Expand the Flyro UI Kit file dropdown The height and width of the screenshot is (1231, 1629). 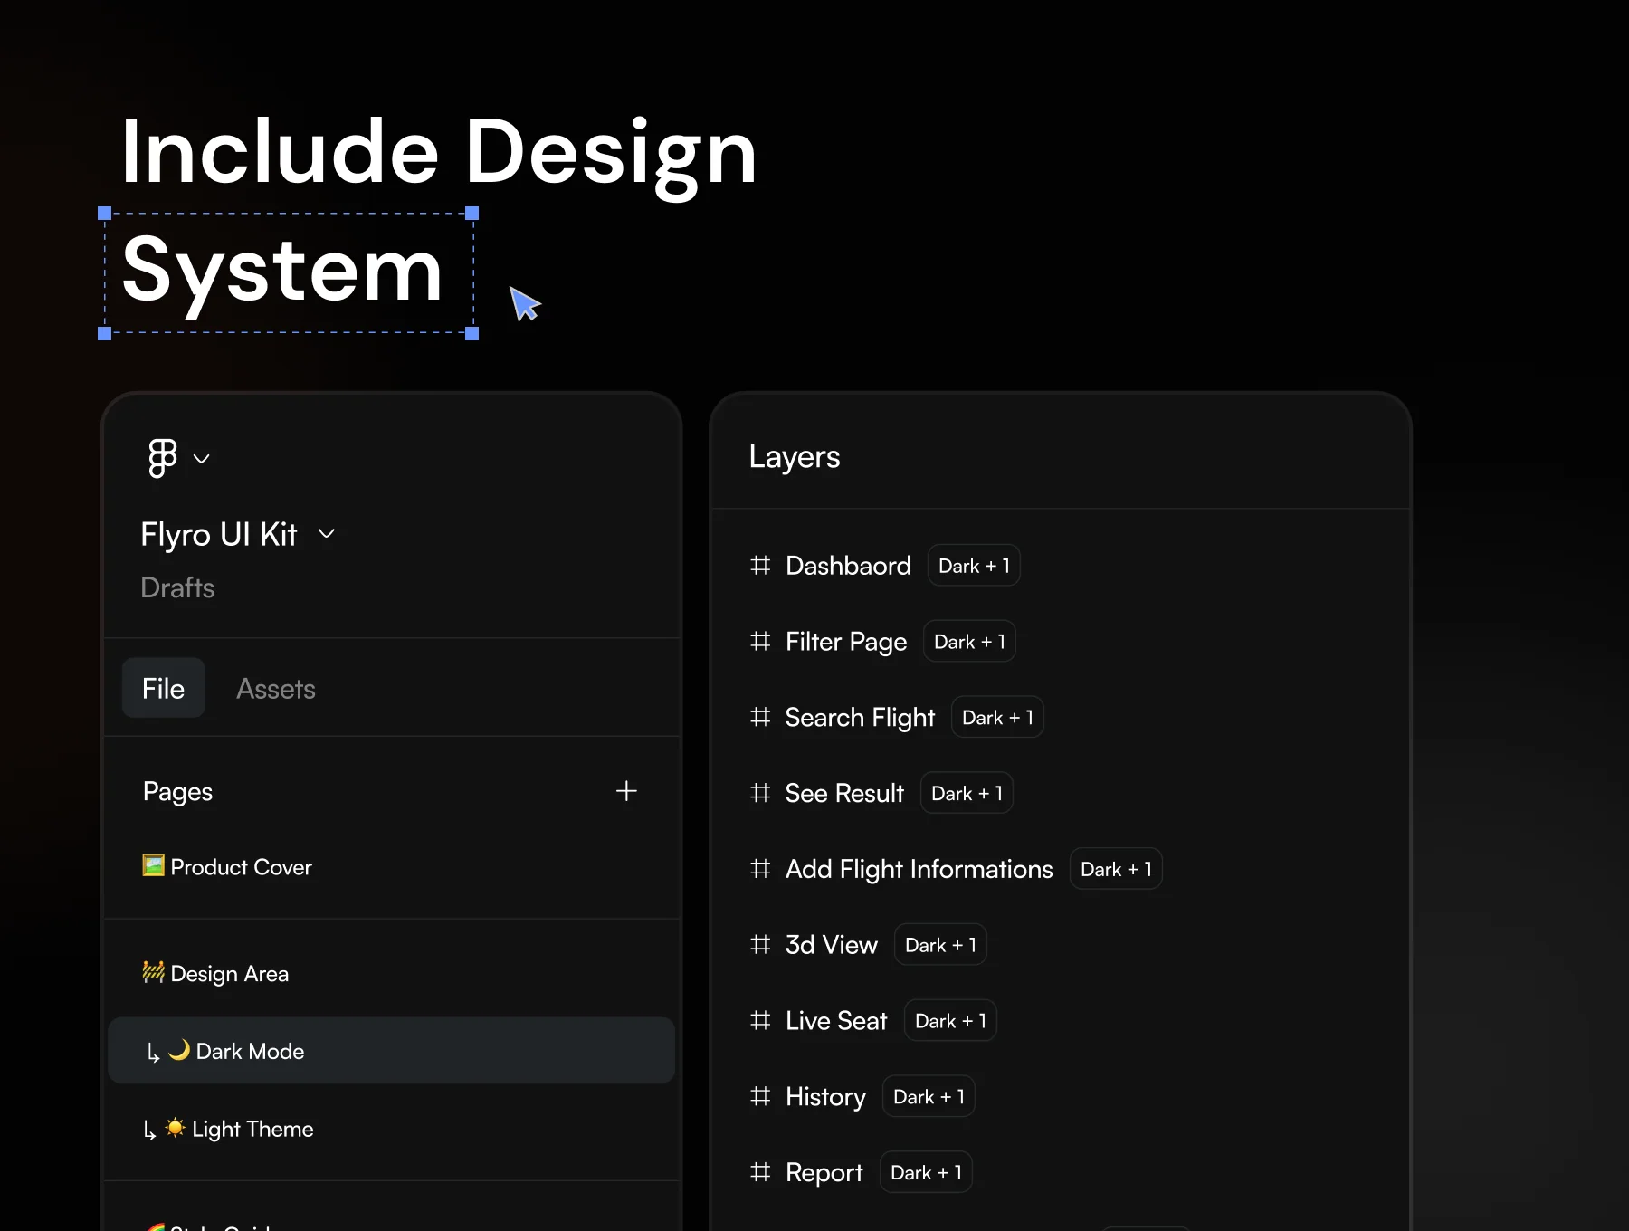click(x=327, y=534)
